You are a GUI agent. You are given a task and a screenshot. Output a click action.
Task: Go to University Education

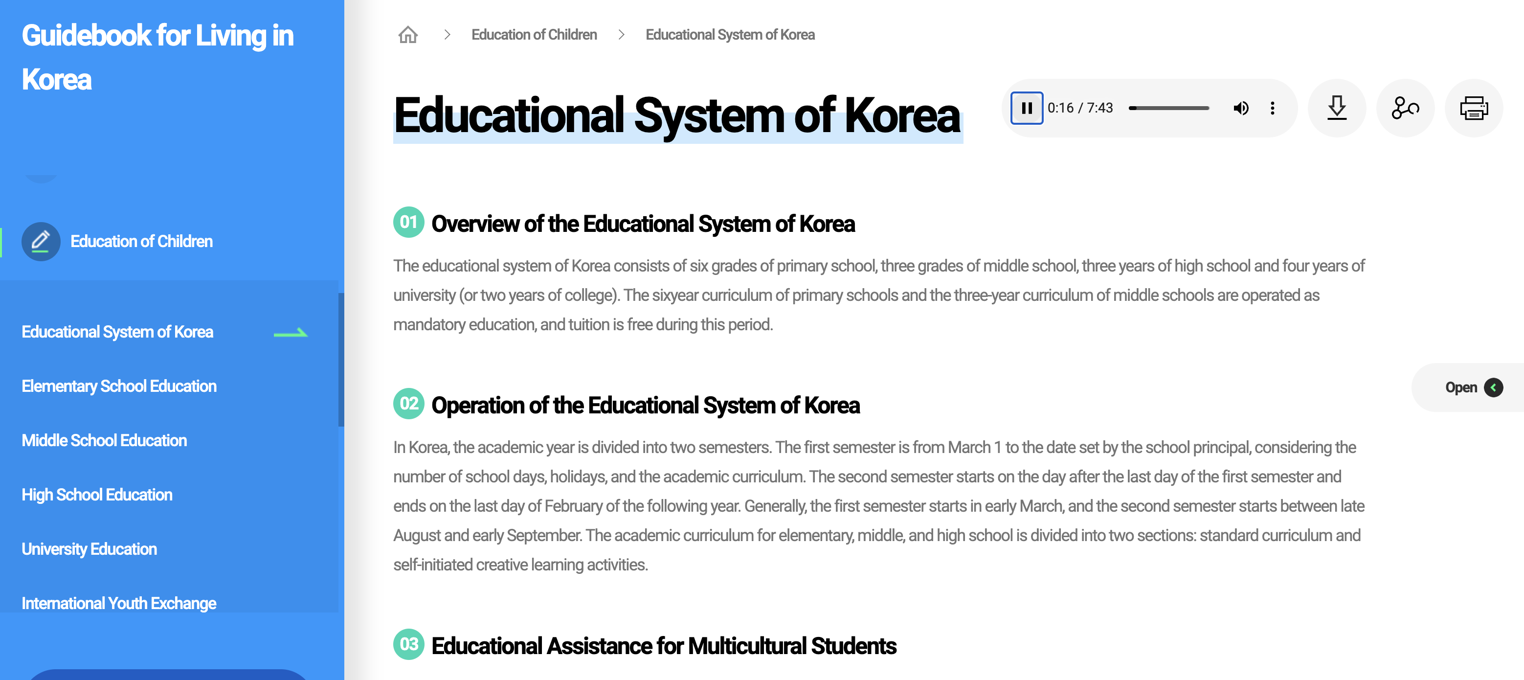[90, 549]
